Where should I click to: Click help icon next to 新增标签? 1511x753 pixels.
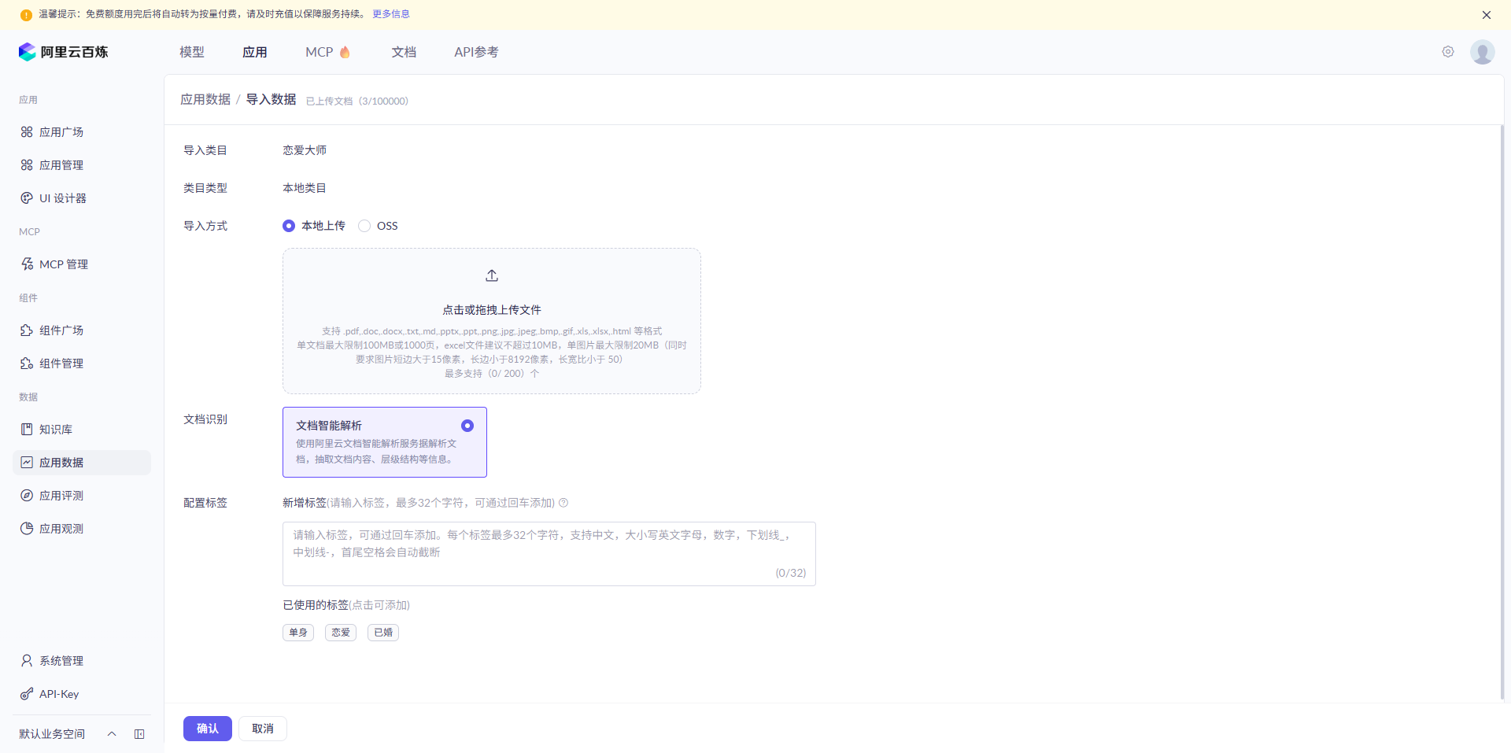pyautogui.click(x=563, y=503)
